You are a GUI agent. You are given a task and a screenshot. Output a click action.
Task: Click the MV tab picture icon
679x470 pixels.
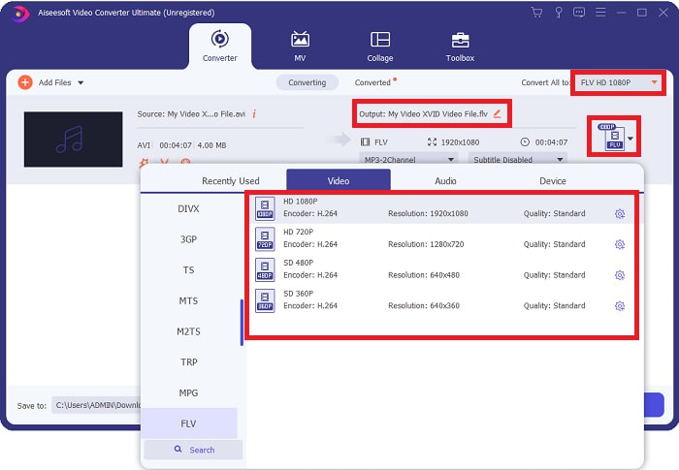(300, 40)
